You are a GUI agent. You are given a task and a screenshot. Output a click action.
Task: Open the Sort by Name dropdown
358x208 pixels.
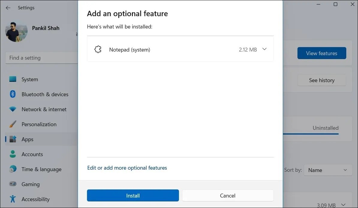pos(328,170)
